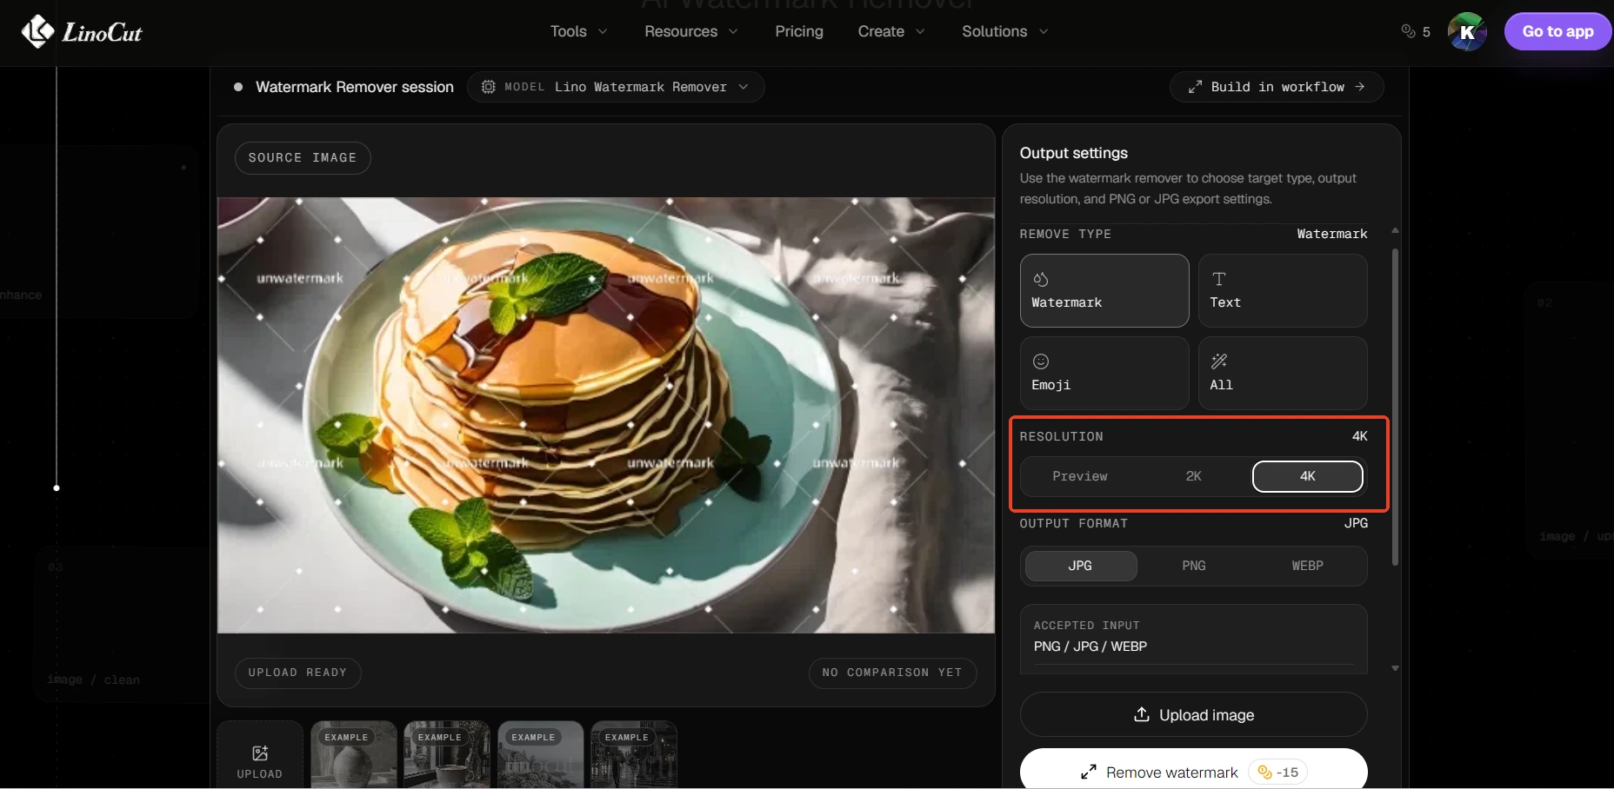Click the Upload image button

point(1193,714)
